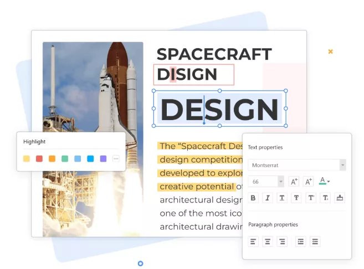Screen dimensions: 364x269
Task: Decrease the paragraph indent
Action: pyautogui.click(x=315, y=241)
